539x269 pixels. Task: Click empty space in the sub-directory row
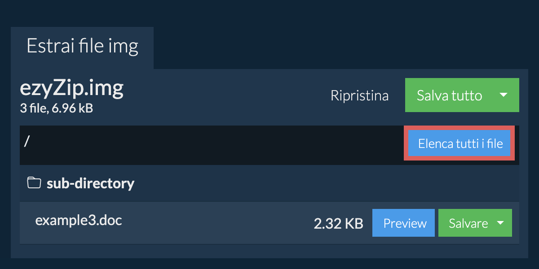tap(314, 183)
